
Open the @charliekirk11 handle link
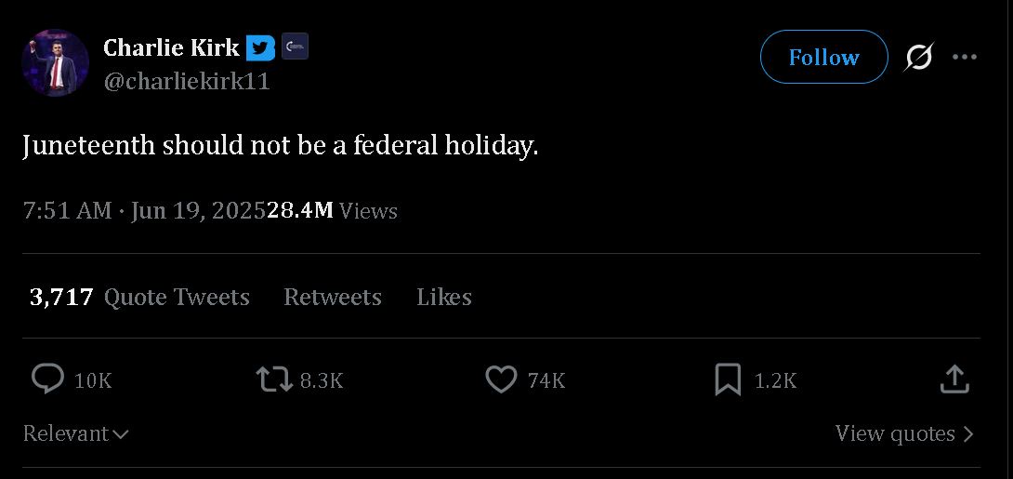[x=187, y=82]
